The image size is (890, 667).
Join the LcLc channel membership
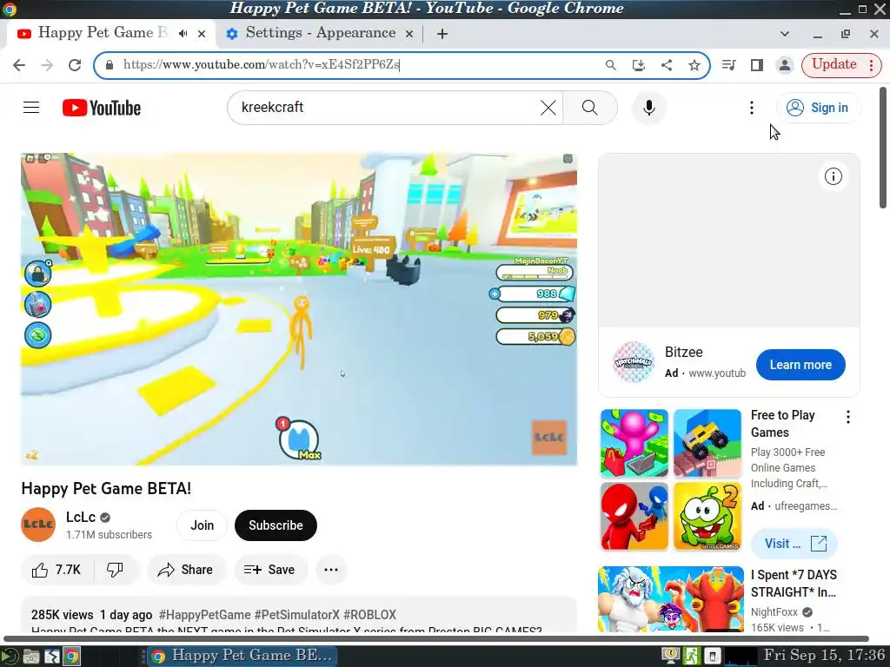point(202,525)
